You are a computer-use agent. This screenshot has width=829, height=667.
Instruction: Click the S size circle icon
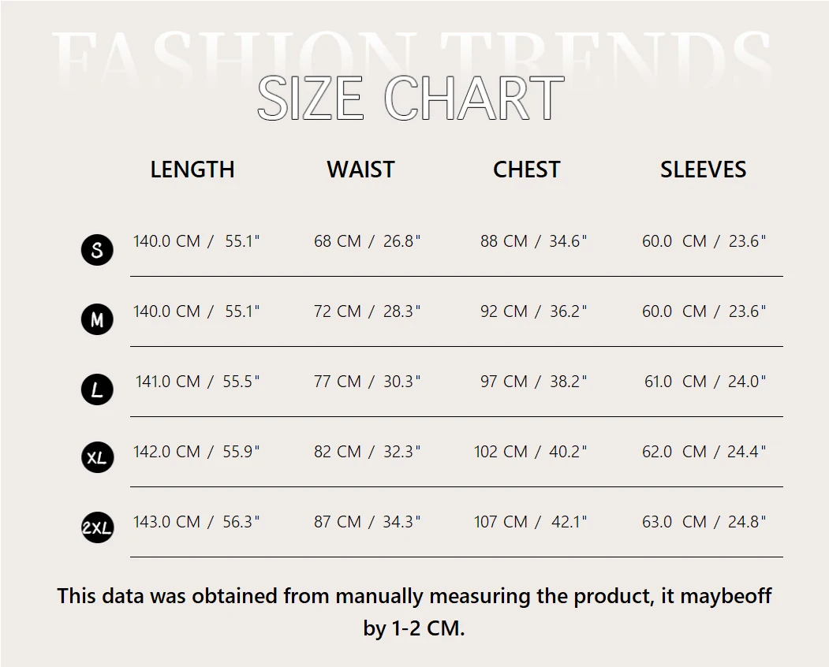97,249
